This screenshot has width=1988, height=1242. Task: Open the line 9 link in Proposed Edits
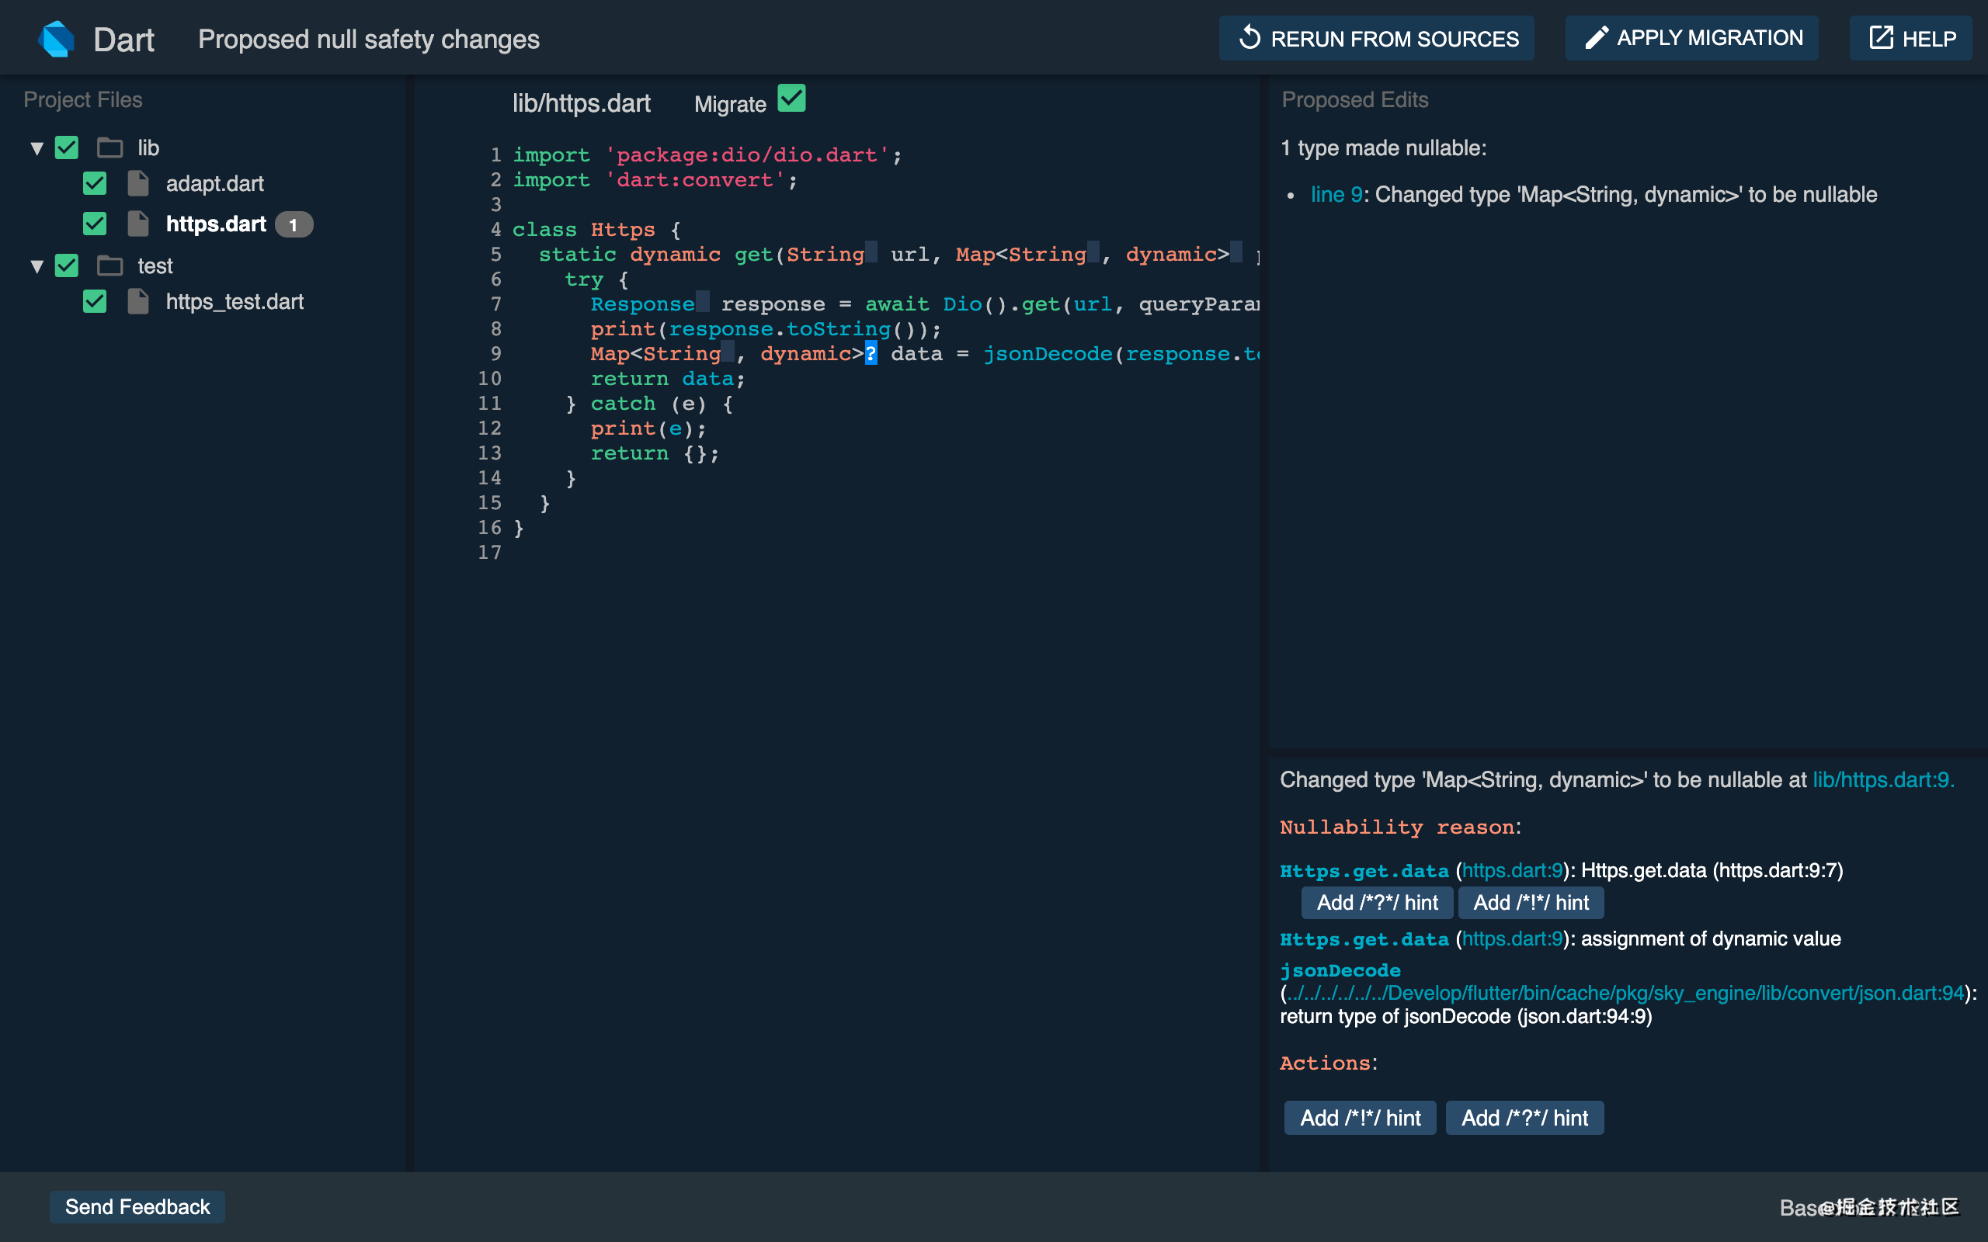pos(1336,195)
